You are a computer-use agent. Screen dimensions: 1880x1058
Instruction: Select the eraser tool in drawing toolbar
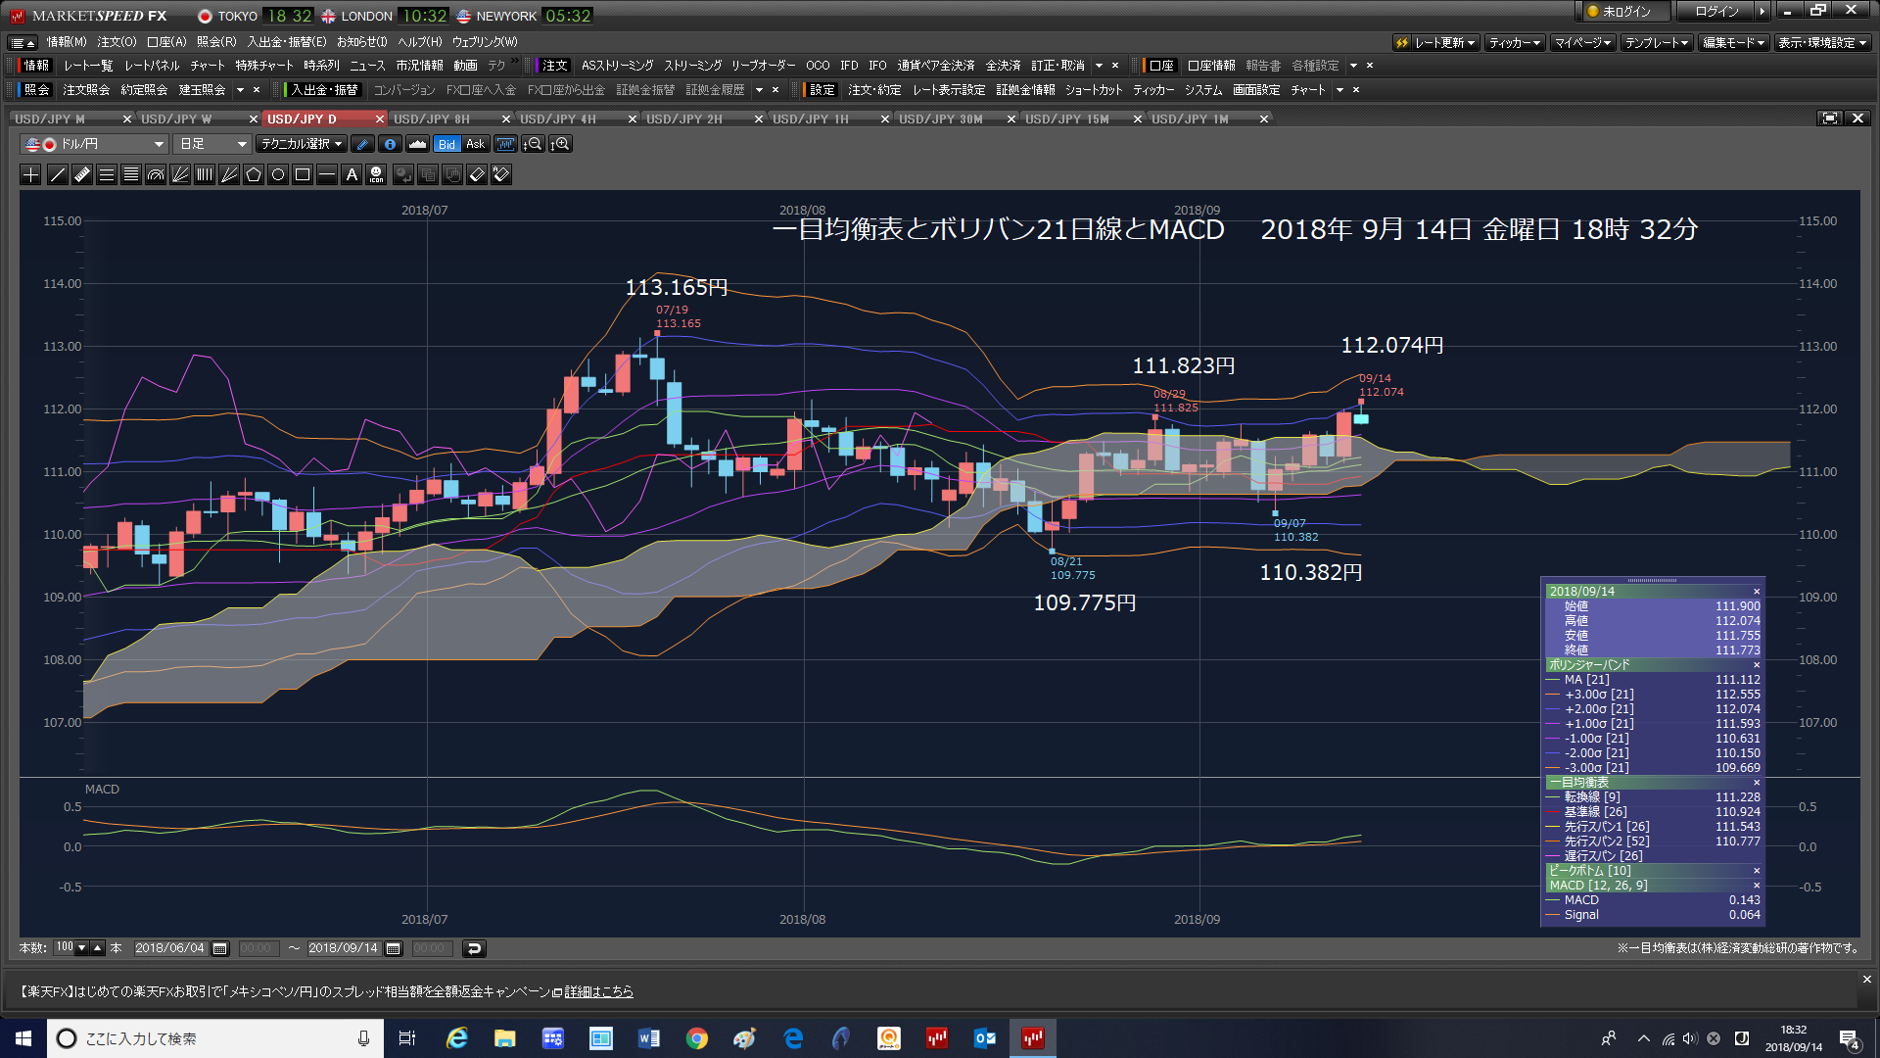point(477,175)
